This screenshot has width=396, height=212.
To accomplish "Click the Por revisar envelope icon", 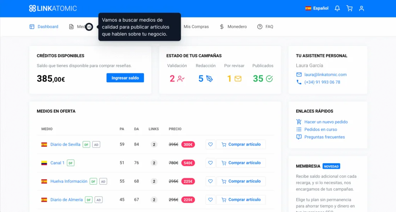I will click(x=238, y=79).
